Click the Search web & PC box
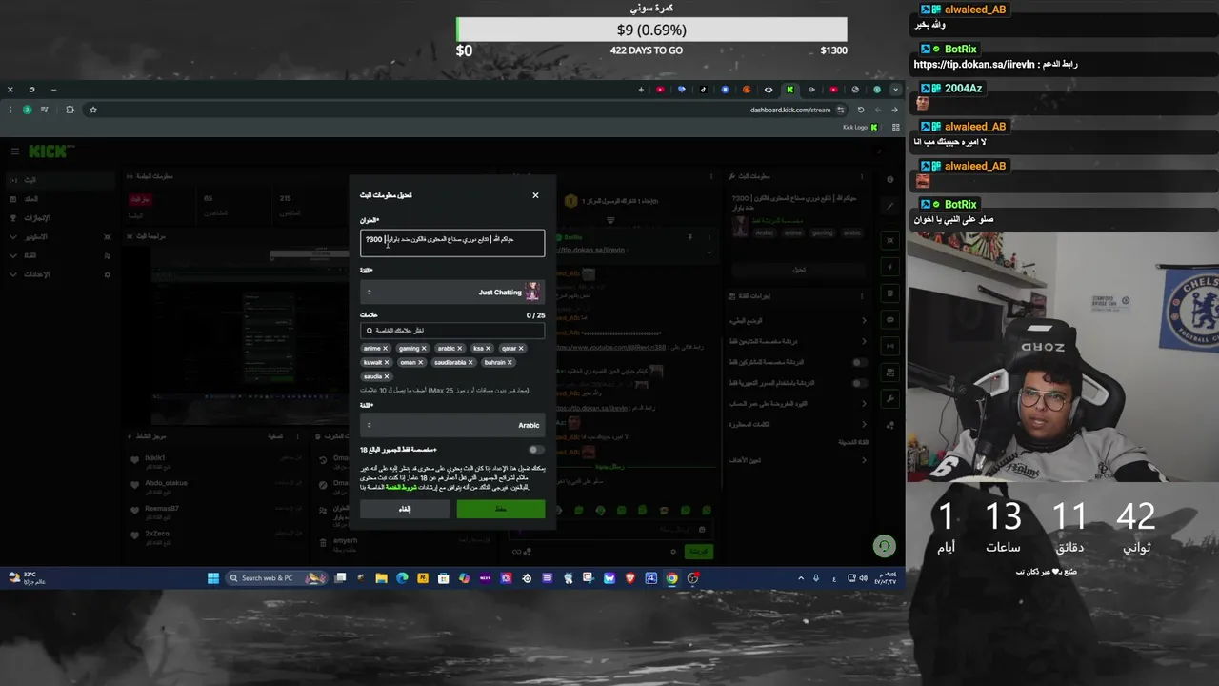Viewport: 1219px width, 686px height. [278, 578]
